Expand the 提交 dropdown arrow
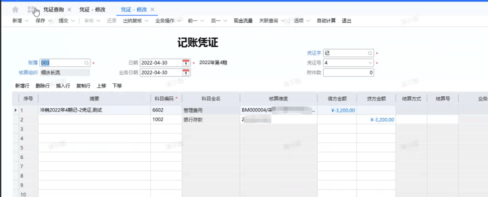This screenshot has height=197, width=488. [73, 21]
